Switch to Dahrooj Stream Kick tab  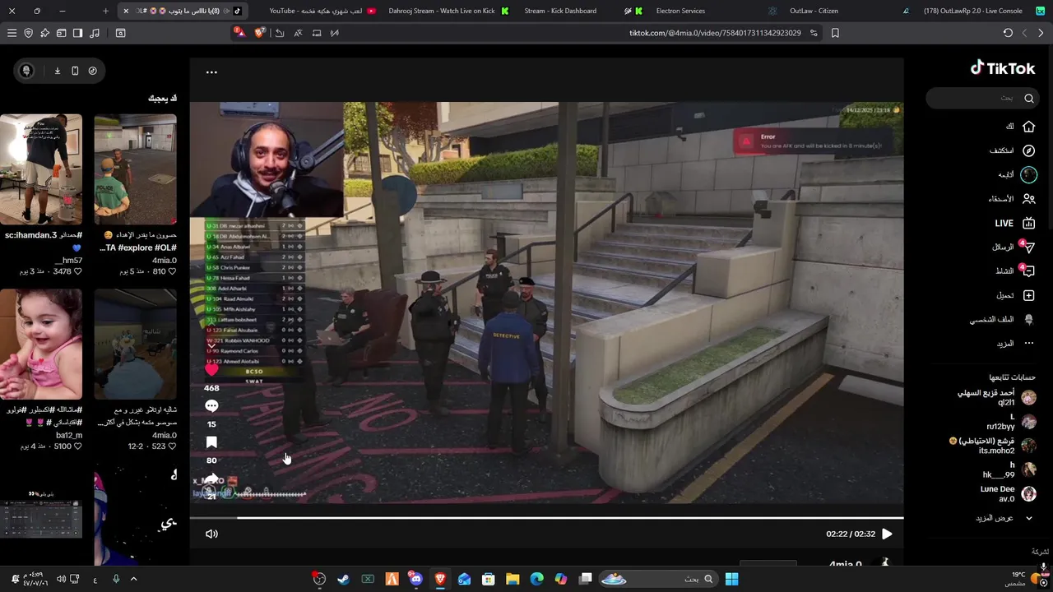(448, 11)
